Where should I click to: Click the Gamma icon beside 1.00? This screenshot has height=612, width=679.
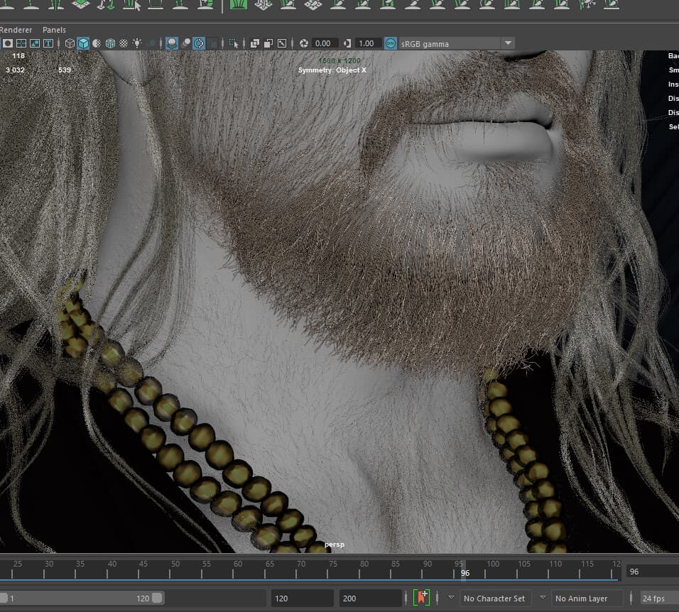(347, 43)
